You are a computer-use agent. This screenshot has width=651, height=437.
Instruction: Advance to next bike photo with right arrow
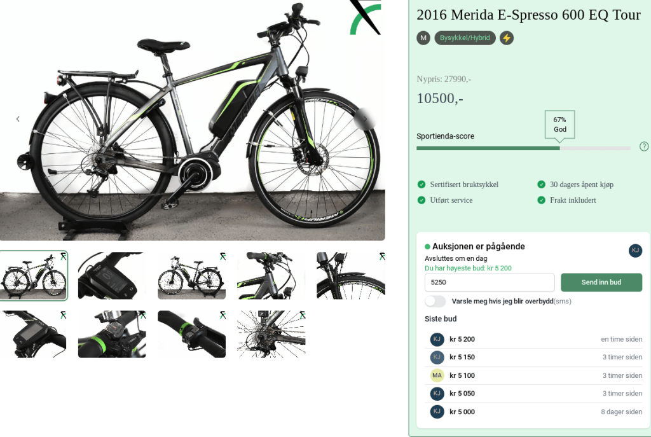coord(365,119)
